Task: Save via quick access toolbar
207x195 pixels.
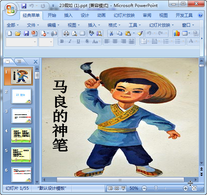Action: click(24, 6)
